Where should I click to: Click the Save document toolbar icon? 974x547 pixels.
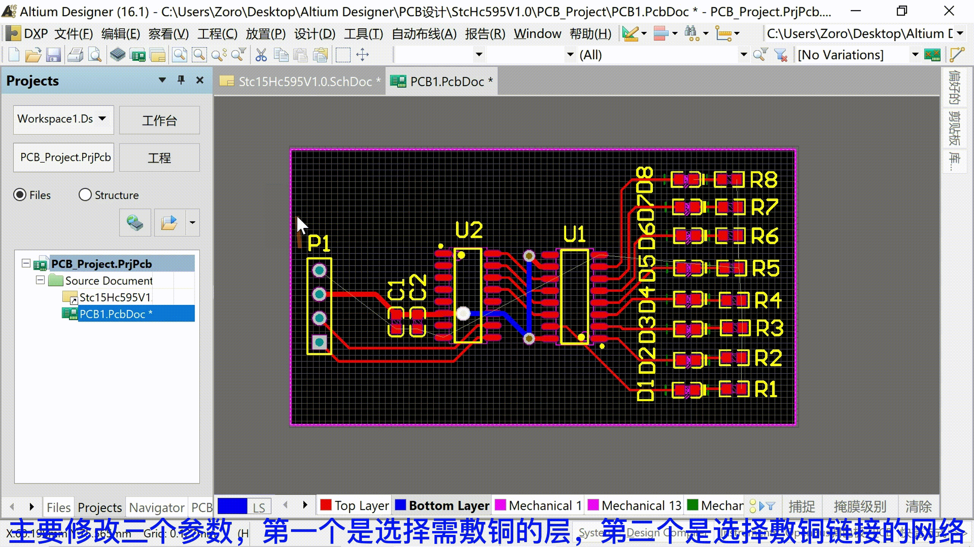click(54, 55)
